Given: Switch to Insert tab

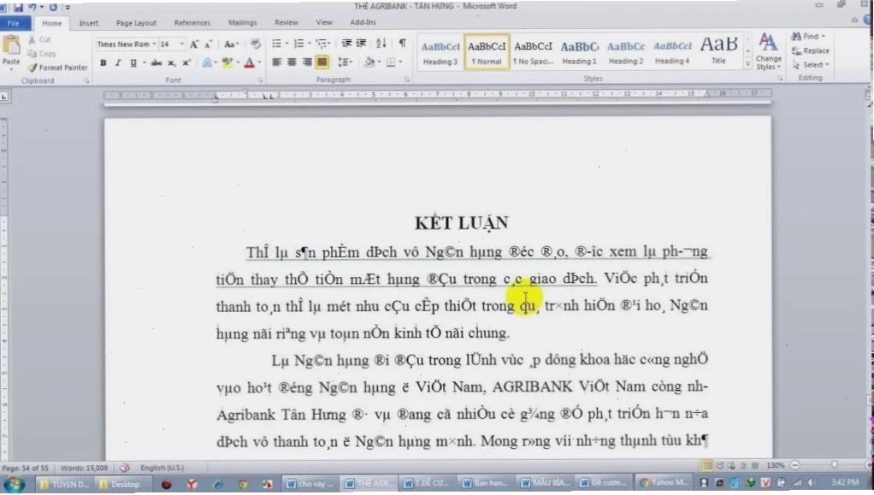Looking at the screenshot, I should click(89, 23).
